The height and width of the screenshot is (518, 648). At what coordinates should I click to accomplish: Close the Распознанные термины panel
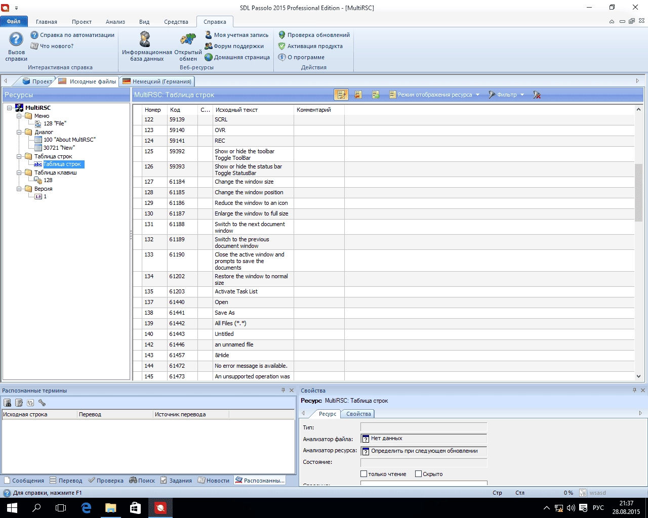[291, 390]
